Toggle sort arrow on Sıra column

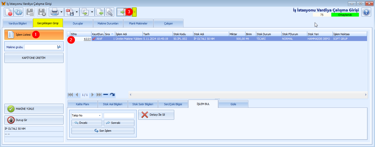[112, 34]
